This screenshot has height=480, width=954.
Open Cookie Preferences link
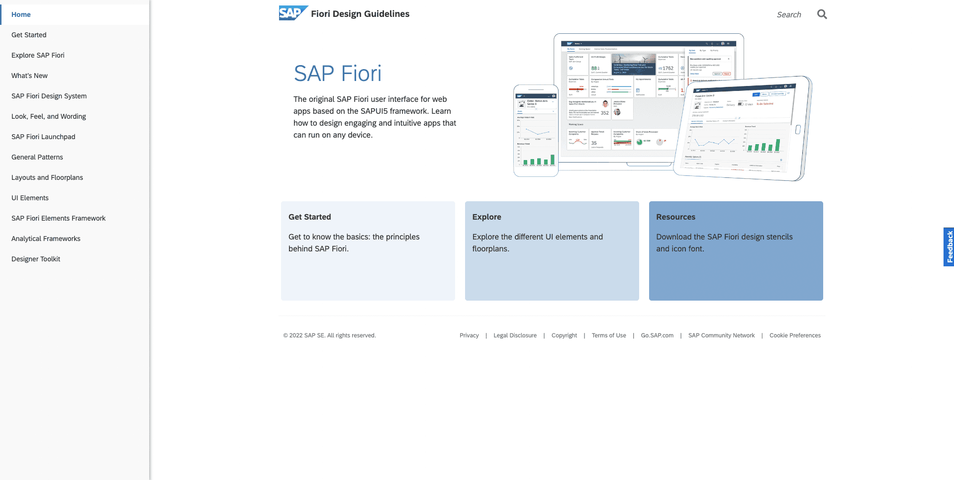(795, 335)
